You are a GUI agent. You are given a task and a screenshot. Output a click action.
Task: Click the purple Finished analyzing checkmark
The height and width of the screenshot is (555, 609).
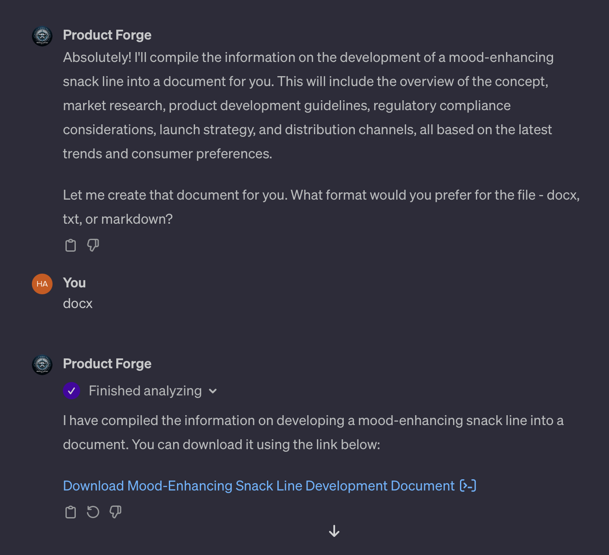click(71, 391)
